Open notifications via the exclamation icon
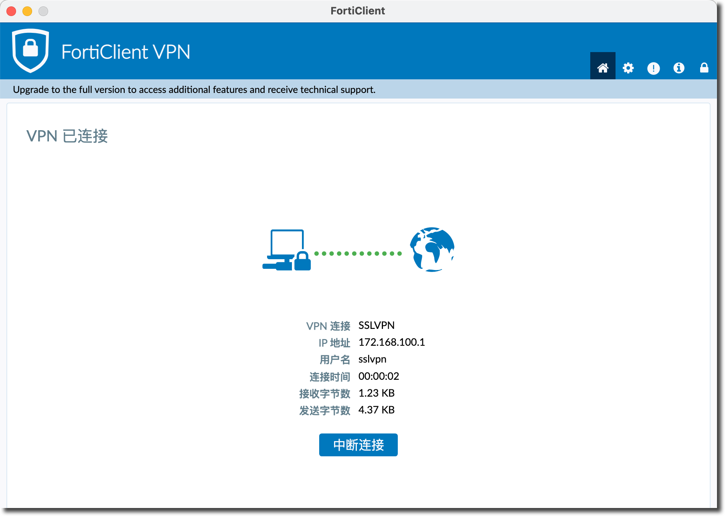The height and width of the screenshot is (516, 725). coord(653,68)
